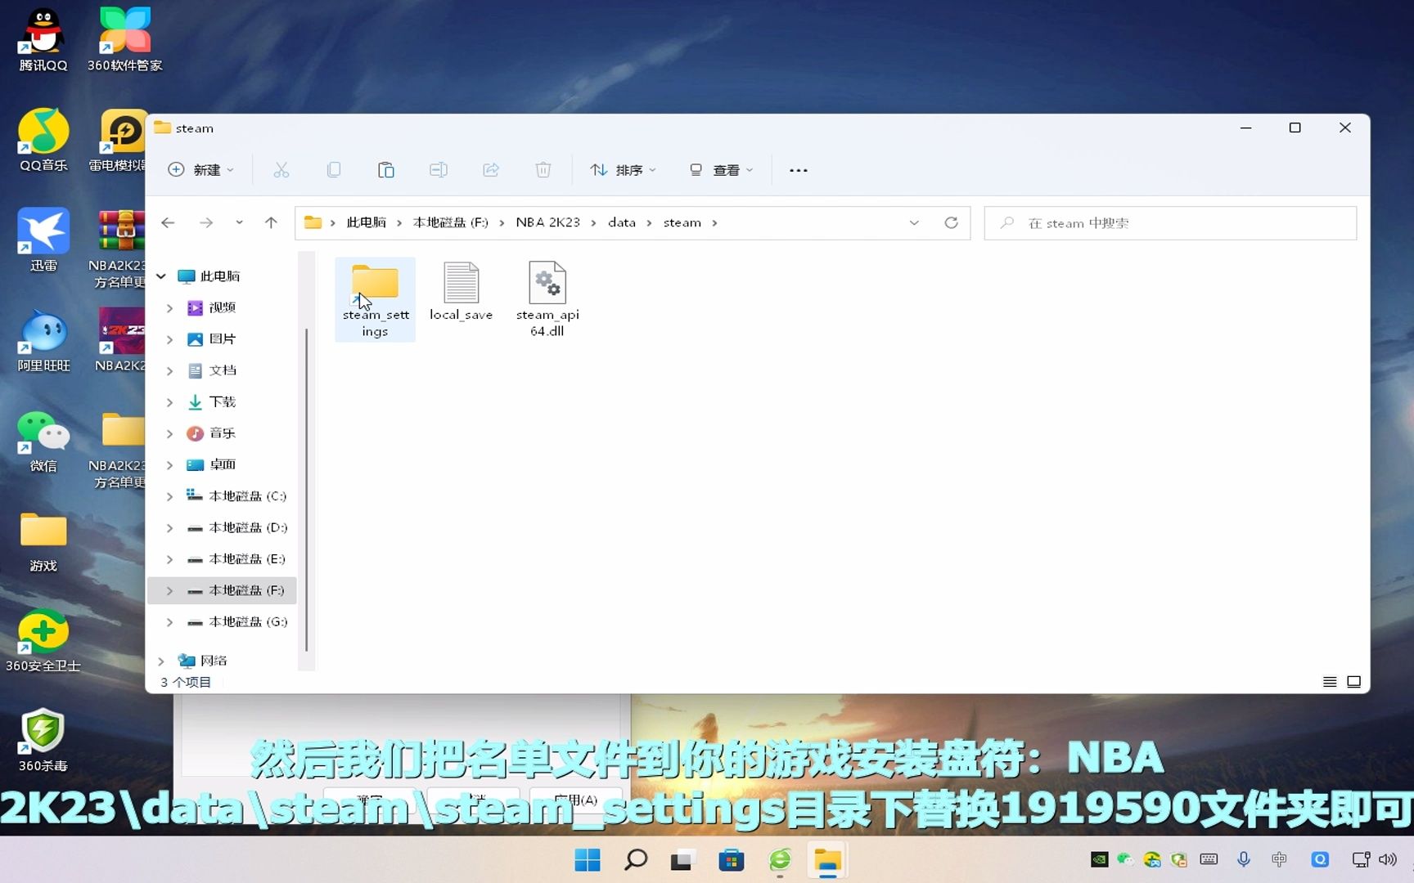This screenshot has height=883, width=1414.
Task: Open 微信 desktop shortcut
Action: 43,441
